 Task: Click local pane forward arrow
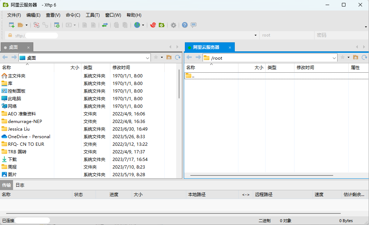pyautogui.click(x=14, y=58)
